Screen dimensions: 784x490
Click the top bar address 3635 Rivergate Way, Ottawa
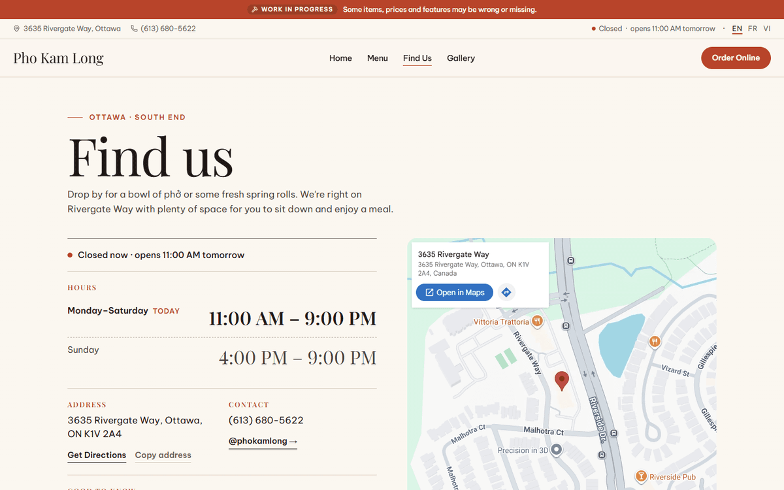(72, 29)
